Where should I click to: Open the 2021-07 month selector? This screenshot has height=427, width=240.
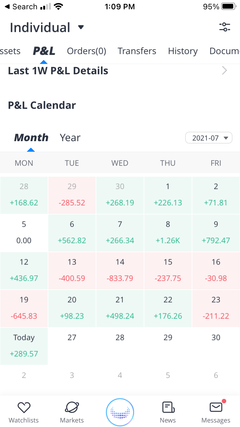coord(209,138)
